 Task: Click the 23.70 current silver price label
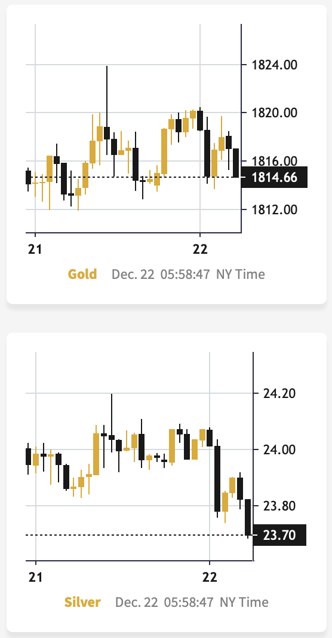(279, 534)
